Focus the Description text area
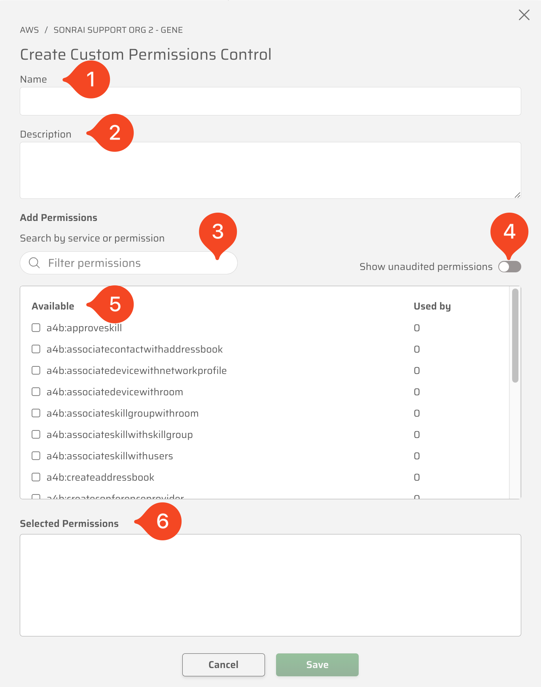 [270, 170]
